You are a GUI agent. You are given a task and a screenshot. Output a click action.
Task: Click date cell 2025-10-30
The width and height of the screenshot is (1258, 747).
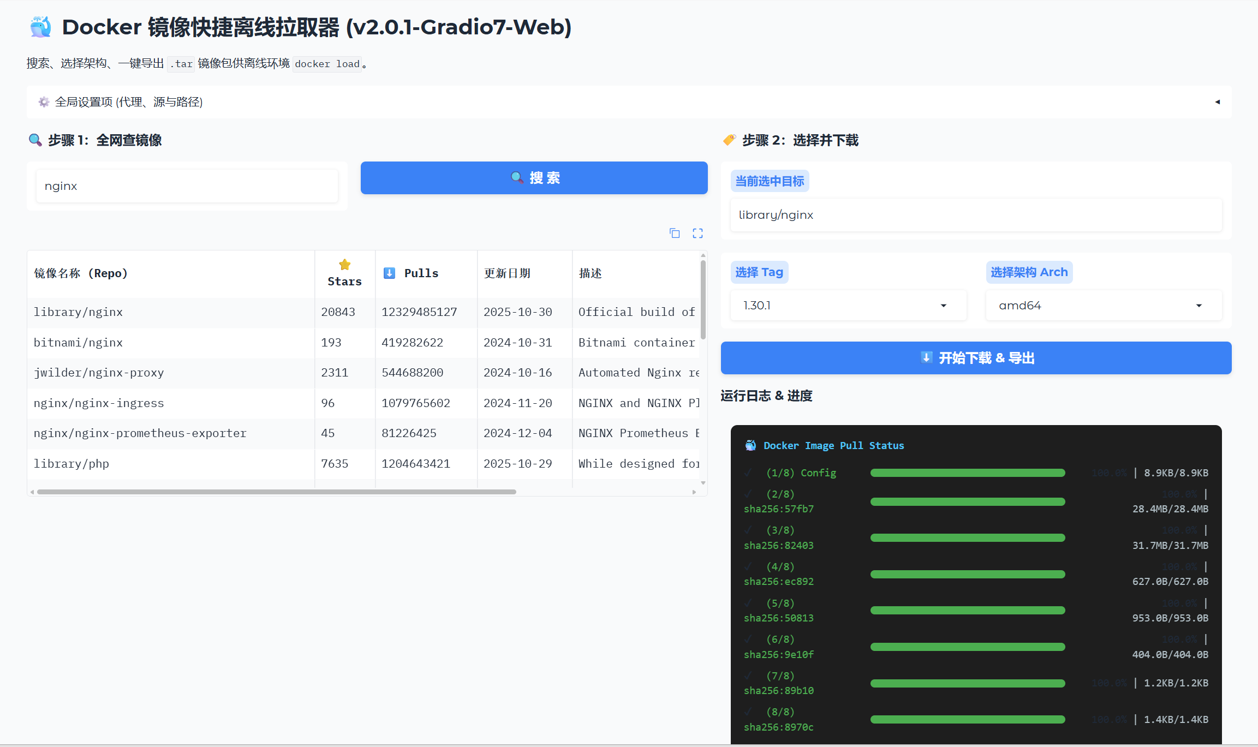tap(518, 312)
